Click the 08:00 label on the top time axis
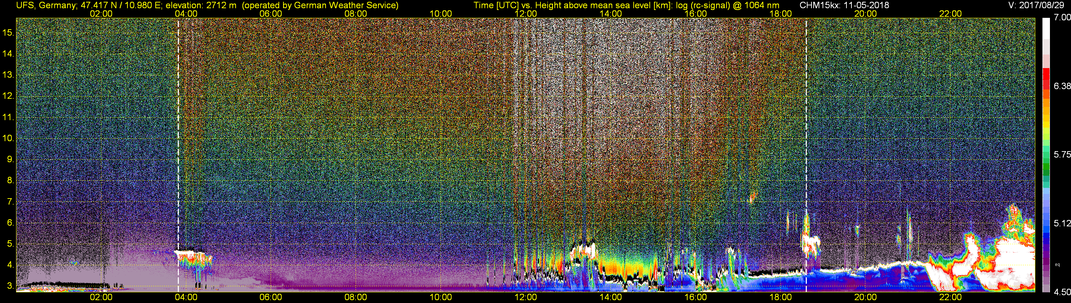 (x=356, y=14)
